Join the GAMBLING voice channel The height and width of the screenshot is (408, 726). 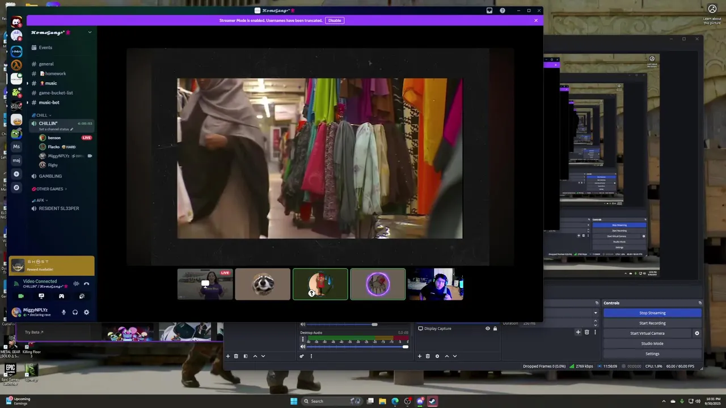pyautogui.click(x=61, y=176)
